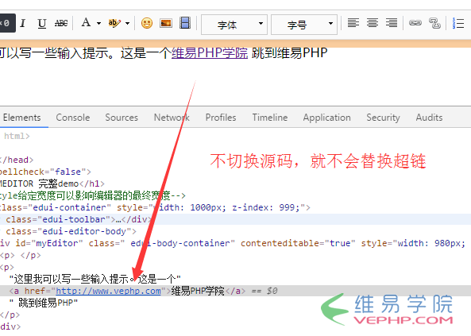Viewport: 471px width, 336px height.
Task: Insert an image into editor
Action: [x=166, y=23]
